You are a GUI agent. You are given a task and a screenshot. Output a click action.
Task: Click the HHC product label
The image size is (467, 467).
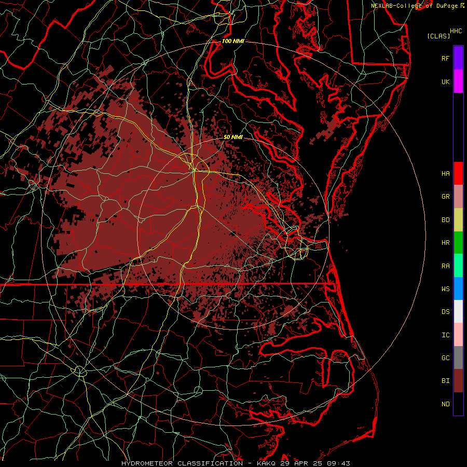456,31
